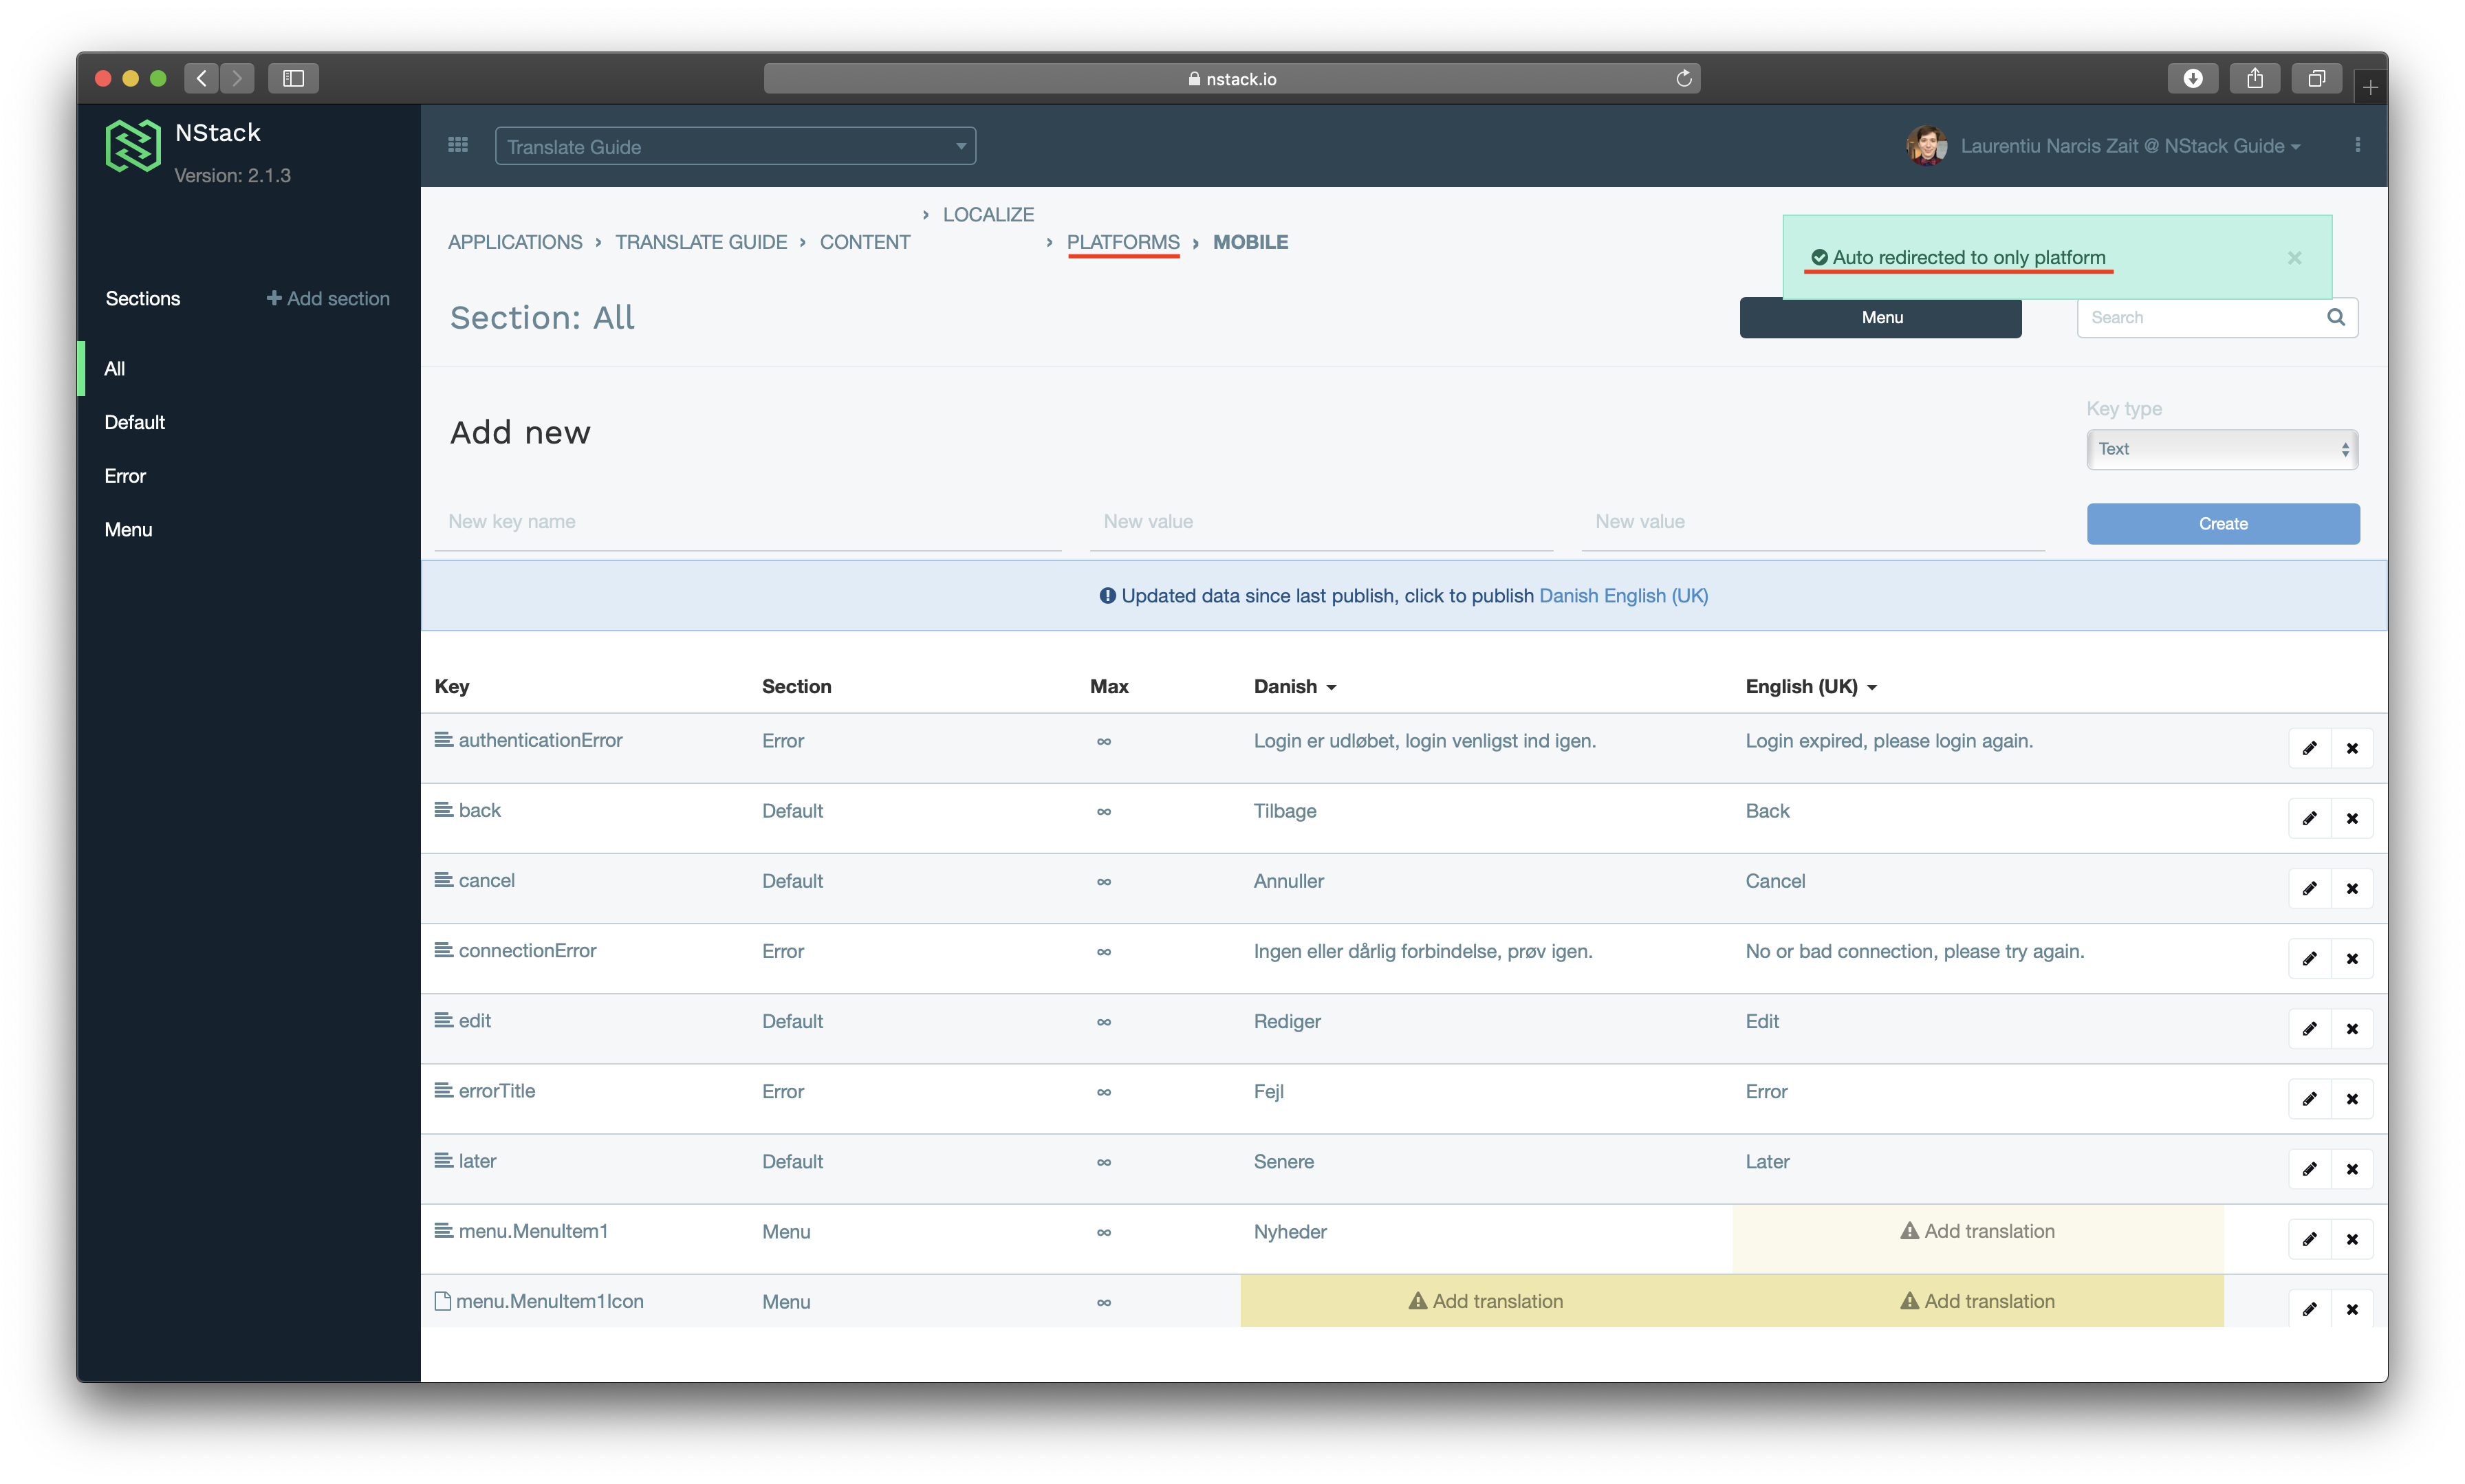Edit the menu.MenuItem1 key
The width and height of the screenshot is (2465, 1484).
click(2309, 1239)
